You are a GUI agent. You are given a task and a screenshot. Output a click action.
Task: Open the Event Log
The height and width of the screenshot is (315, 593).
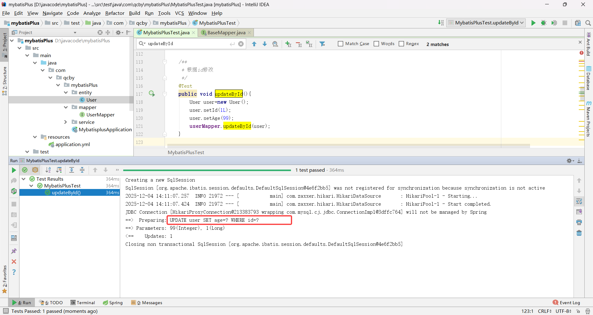click(x=566, y=303)
